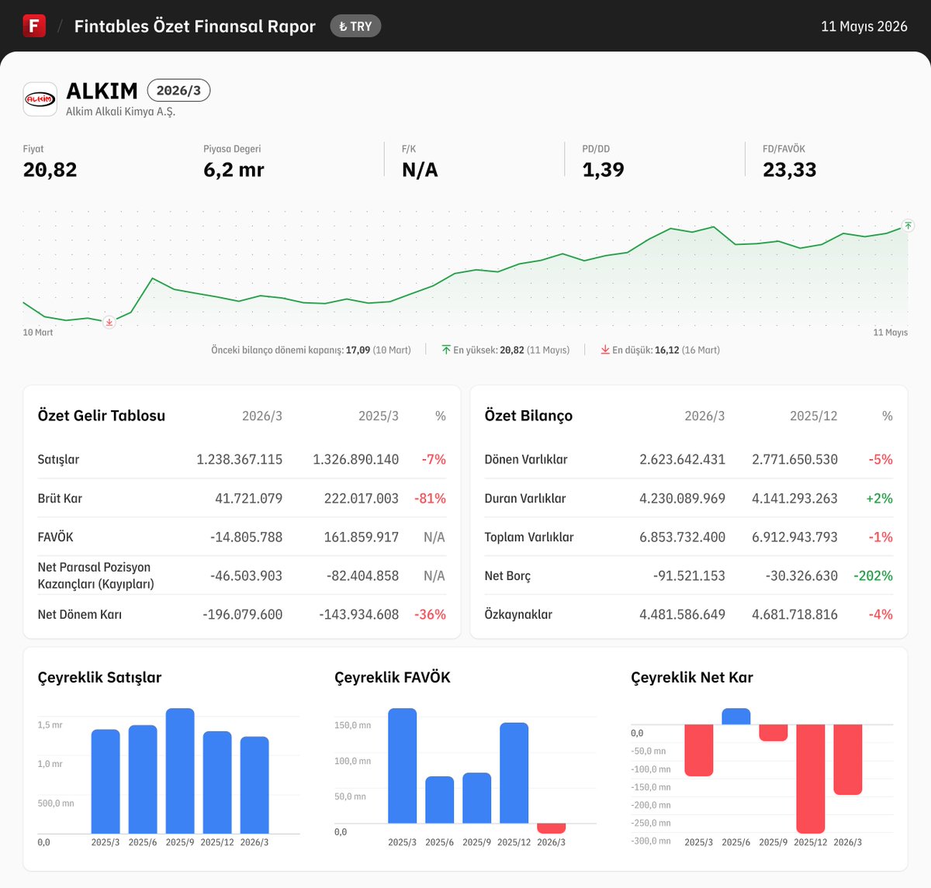
Task: Click the red 2025/12 bar in Net Kar chart
Action: tap(811, 779)
